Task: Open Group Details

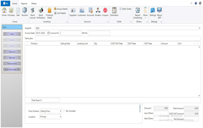Action: tap(61, 9)
